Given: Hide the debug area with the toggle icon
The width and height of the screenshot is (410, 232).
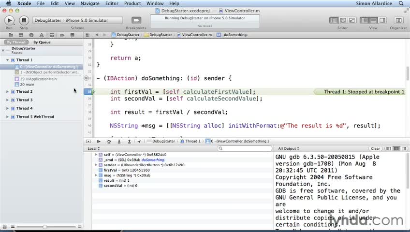Looking at the screenshot, I should coord(88,141).
